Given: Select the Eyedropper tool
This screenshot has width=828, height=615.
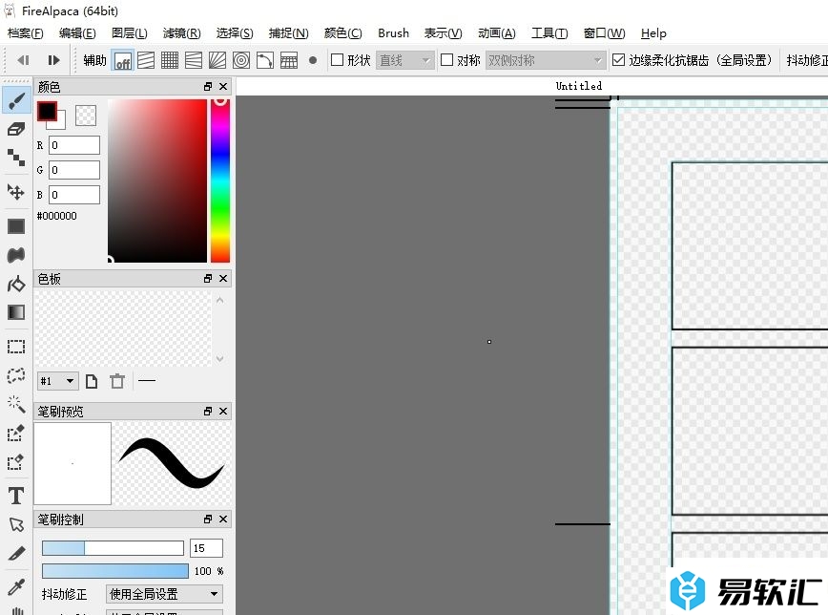Looking at the screenshot, I should tap(16, 587).
